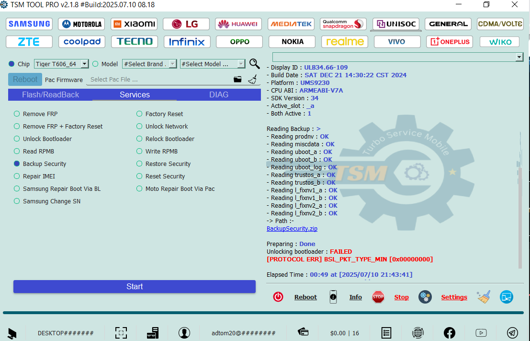This screenshot has height=341, width=530.
Task: Click the red stop sign icon
Action: 378,297
